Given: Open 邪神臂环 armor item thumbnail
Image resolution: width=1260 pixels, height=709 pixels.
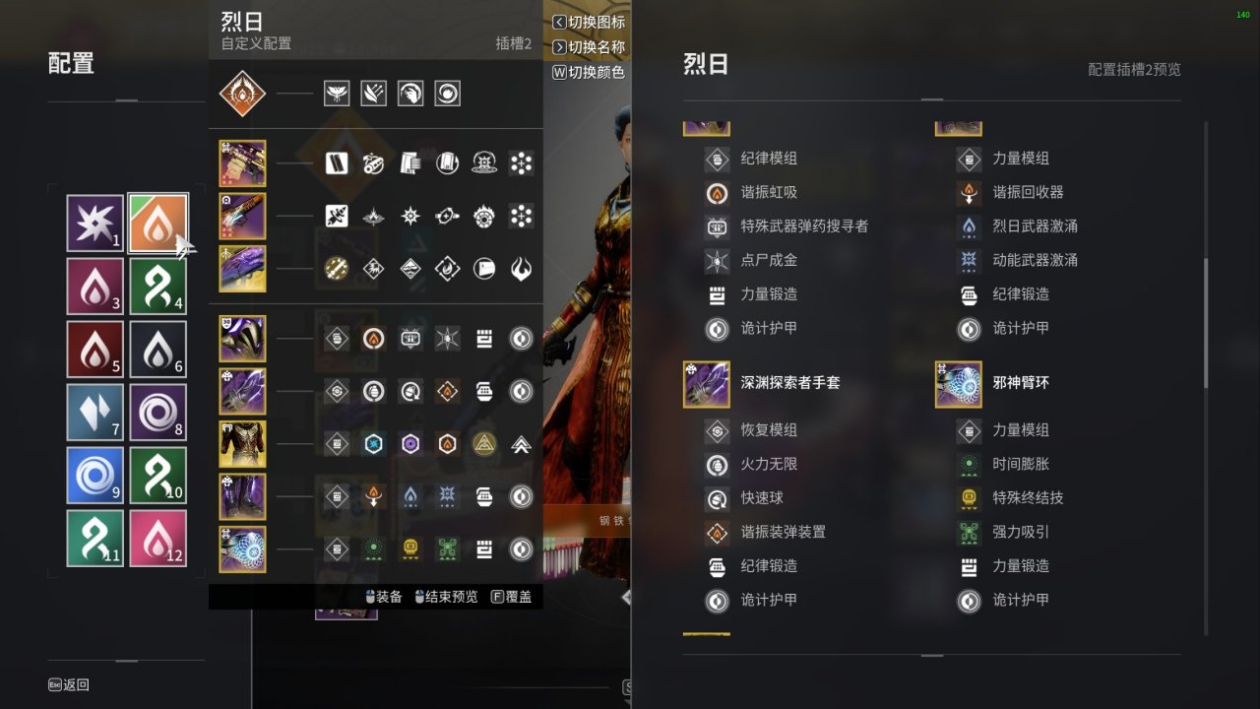Looking at the screenshot, I should 958,384.
